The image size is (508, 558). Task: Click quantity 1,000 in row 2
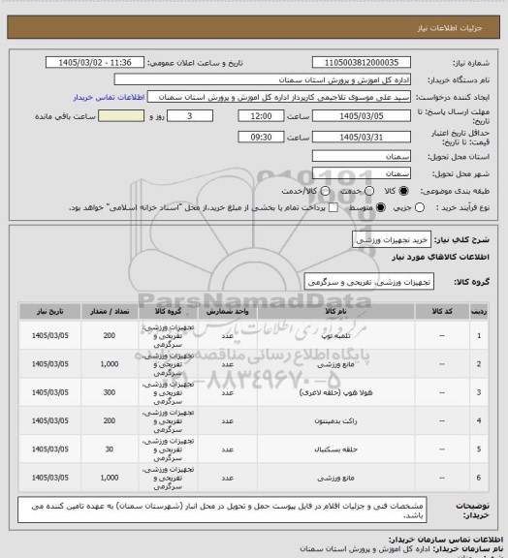click(110, 364)
